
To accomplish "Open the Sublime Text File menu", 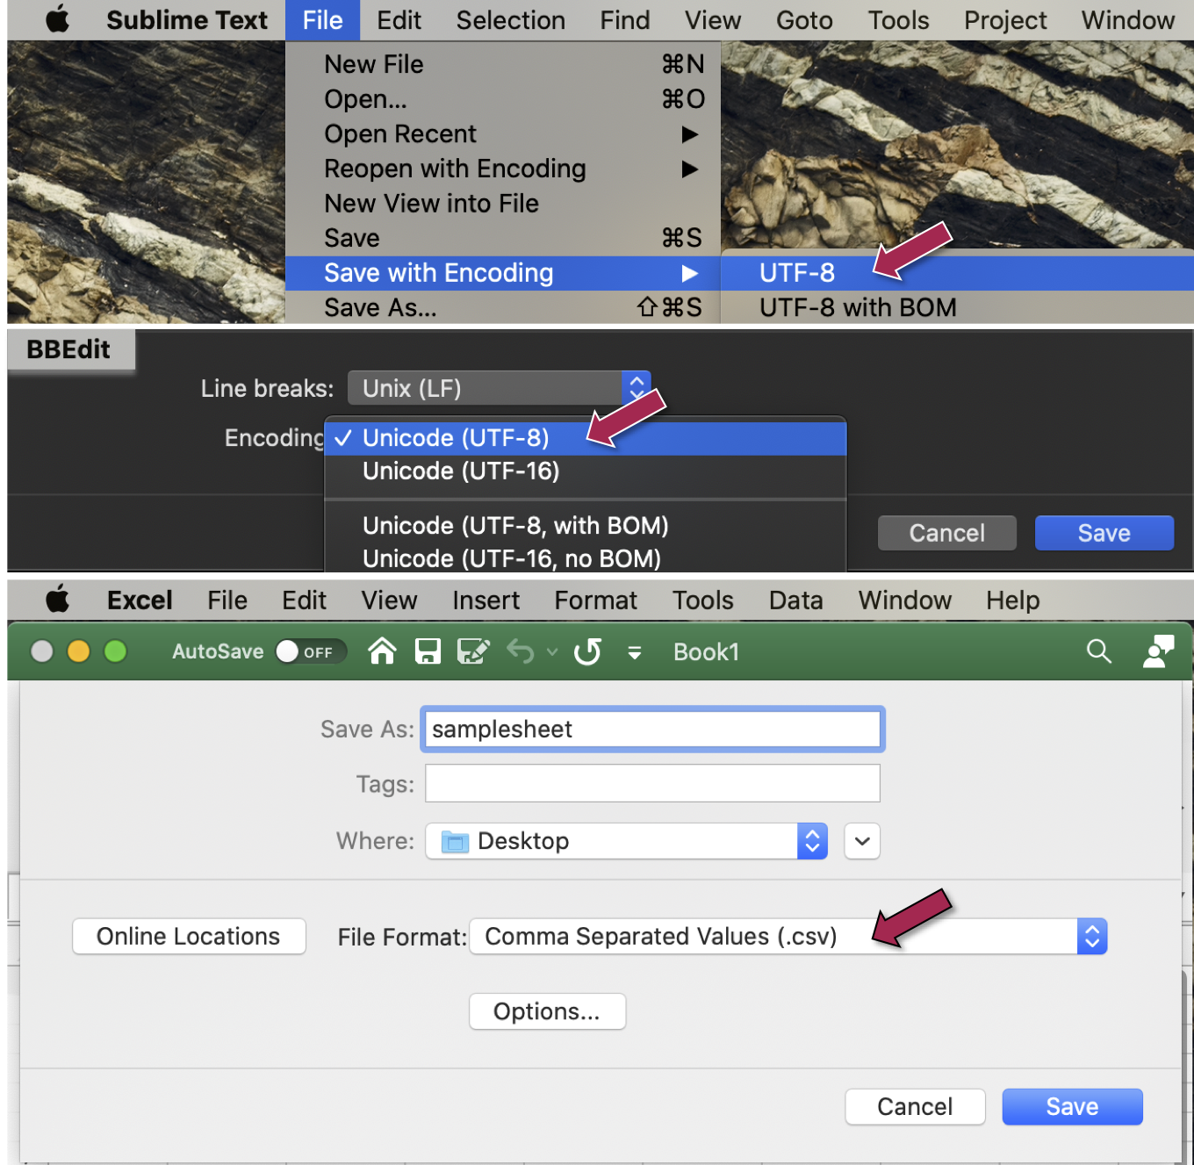I will coord(322,20).
